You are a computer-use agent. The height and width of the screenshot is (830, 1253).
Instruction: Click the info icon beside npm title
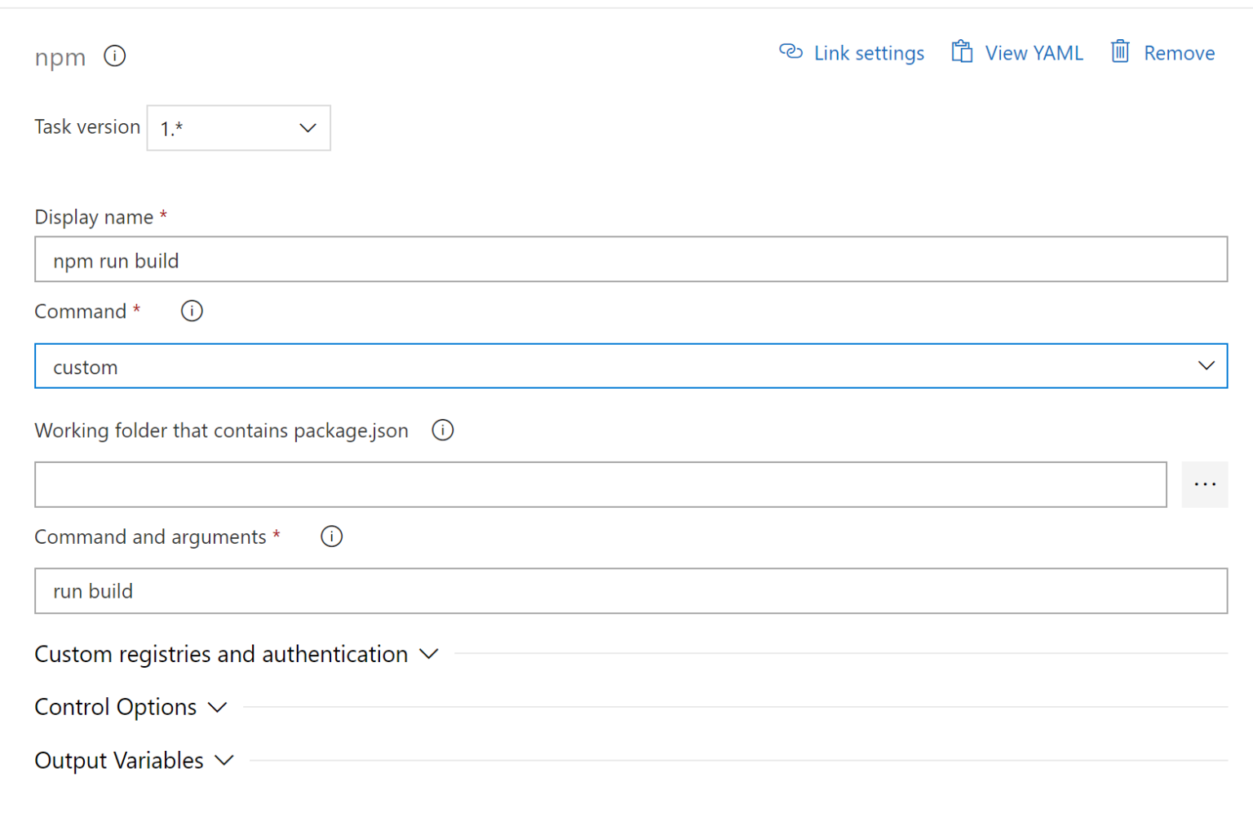click(114, 56)
